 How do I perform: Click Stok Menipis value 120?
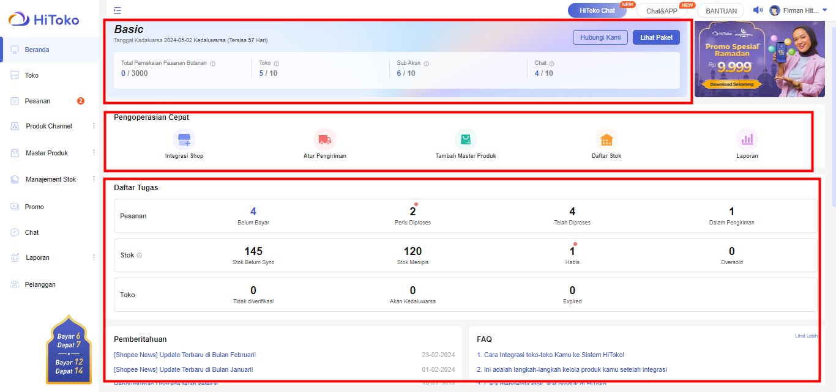point(412,251)
